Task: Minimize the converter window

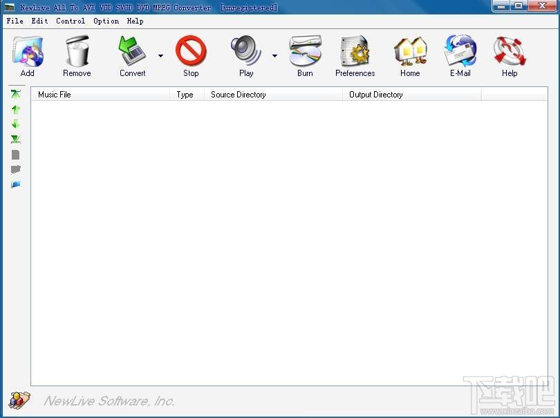Action: tap(502, 6)
